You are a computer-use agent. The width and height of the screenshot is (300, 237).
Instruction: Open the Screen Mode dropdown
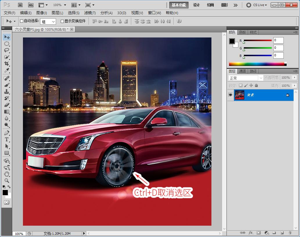click(x=90, y=5)
